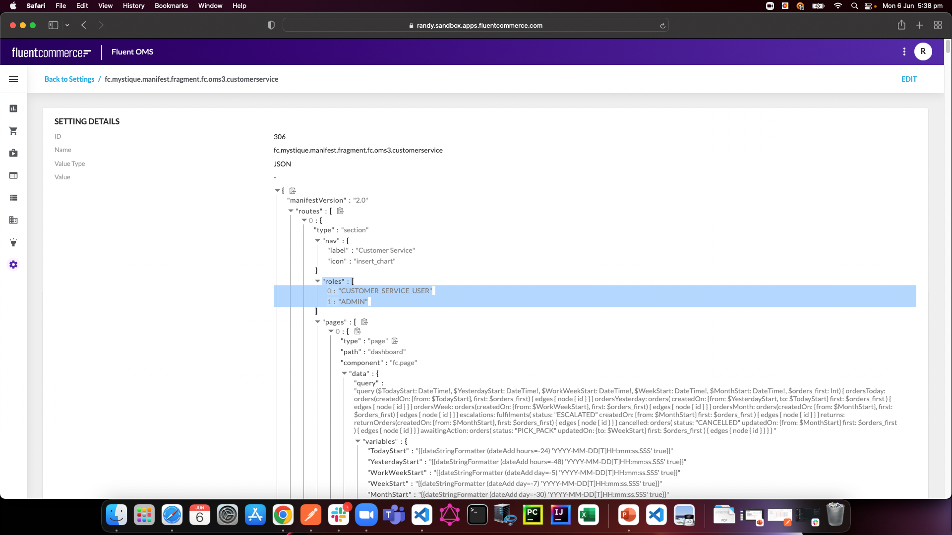
Task: Click the fulfilment icon in sidebar
Action: [x=13, y=153]
